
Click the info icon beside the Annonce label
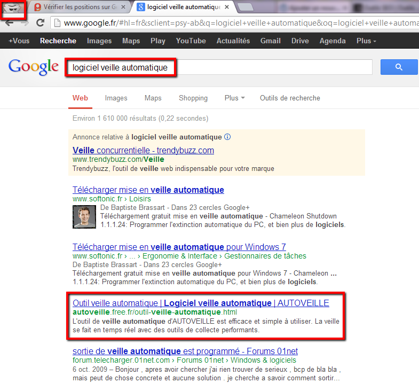[227, 137]
